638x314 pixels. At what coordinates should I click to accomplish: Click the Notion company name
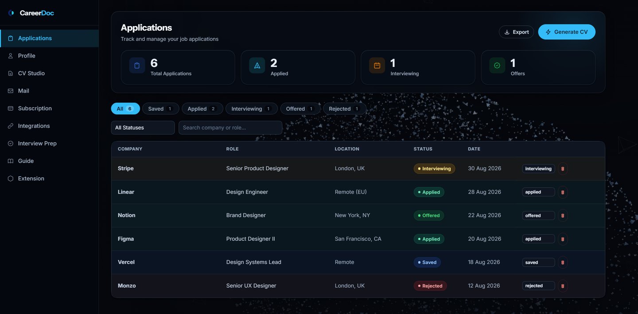point(127,215)
